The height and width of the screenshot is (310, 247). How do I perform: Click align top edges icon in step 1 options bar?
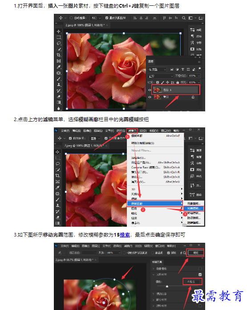164,18
